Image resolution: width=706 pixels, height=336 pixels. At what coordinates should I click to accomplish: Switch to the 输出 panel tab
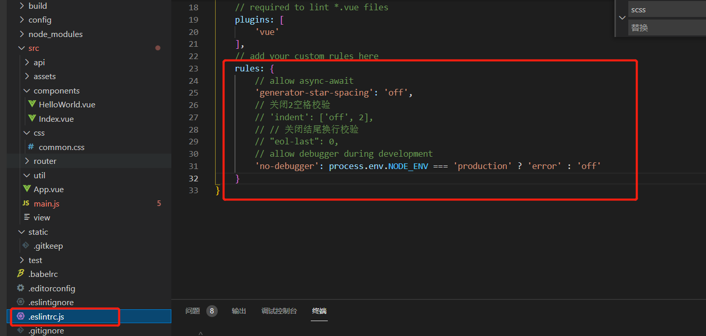point(239,310)
